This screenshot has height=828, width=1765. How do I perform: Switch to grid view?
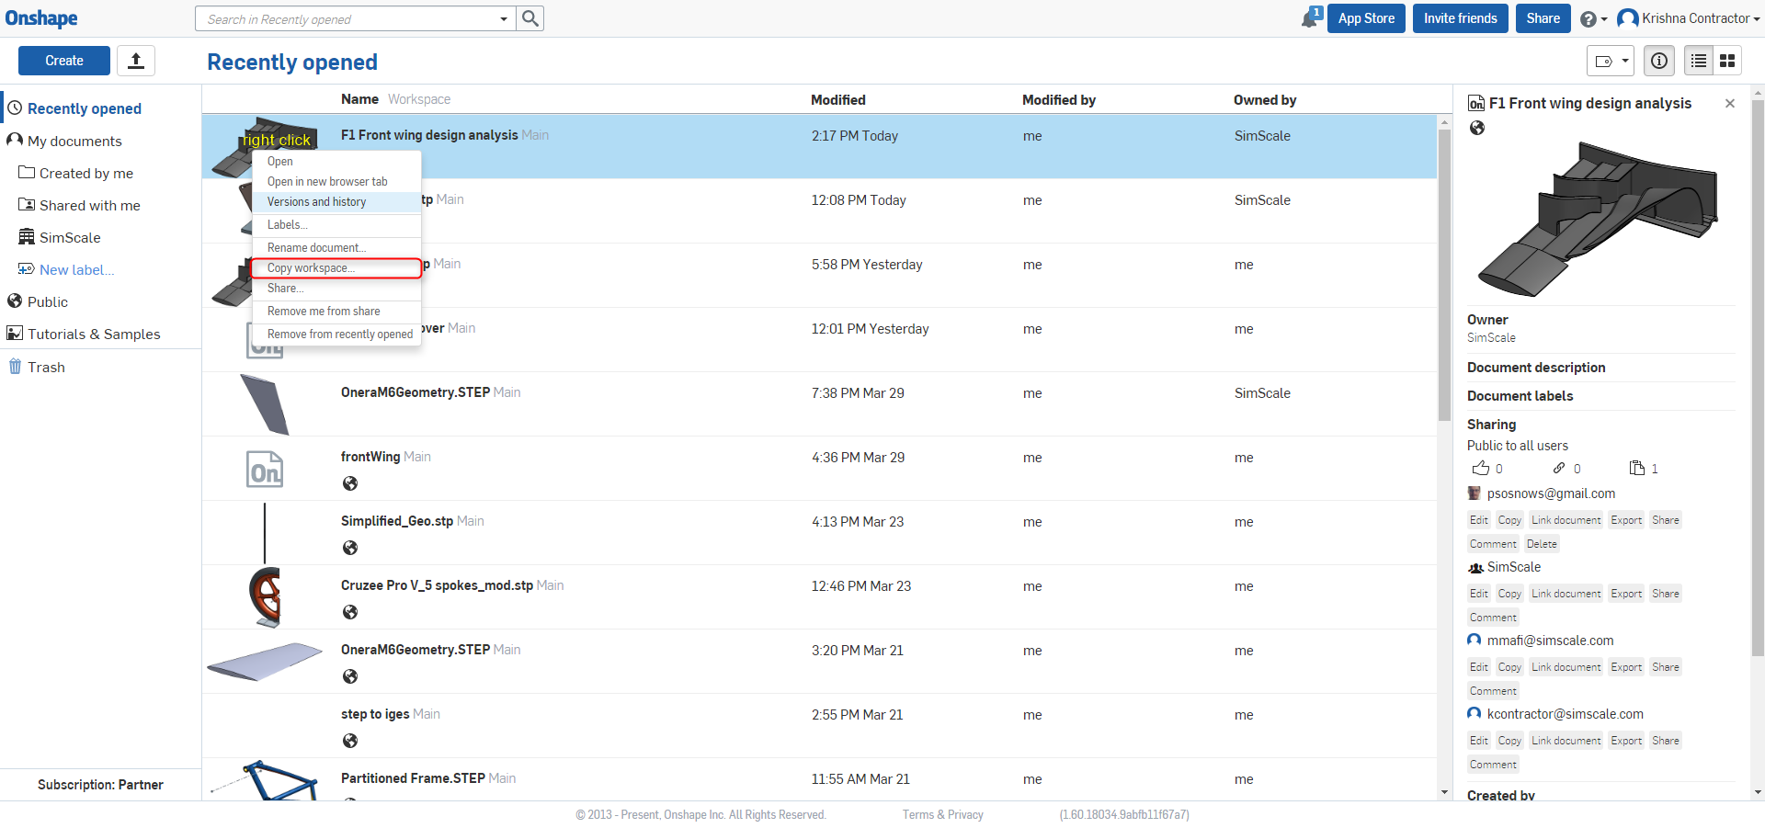tap(1727, 61)
